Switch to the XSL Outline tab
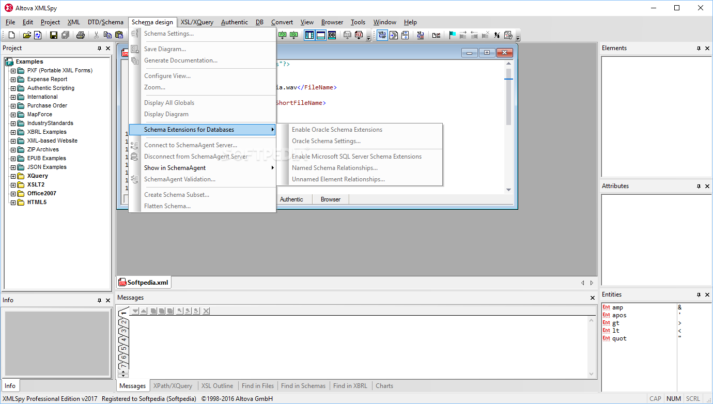This screenshot has width=713, height=404. click(217, 386)
